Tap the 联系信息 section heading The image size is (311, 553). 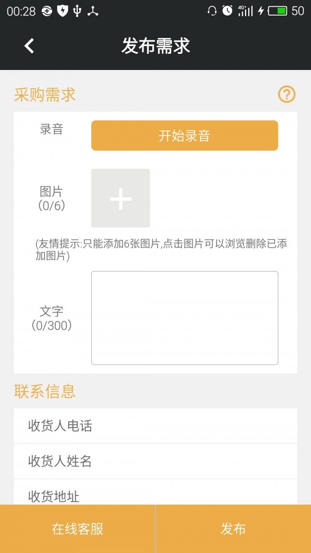[45, 391]
